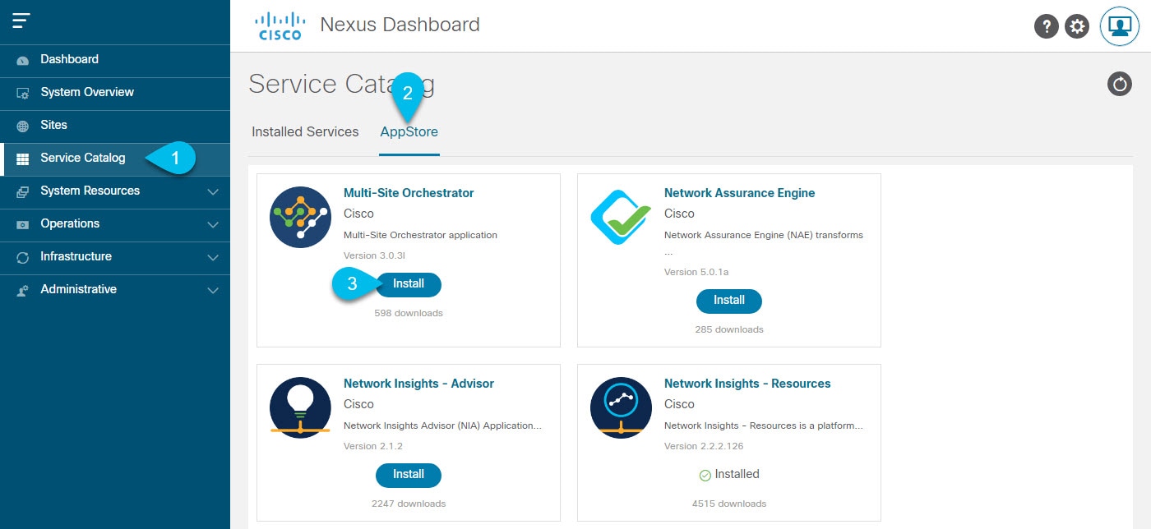The image size is (1151, 529).
Task: Open the Multi-Site Orchestrator title link
Action: 409,193
